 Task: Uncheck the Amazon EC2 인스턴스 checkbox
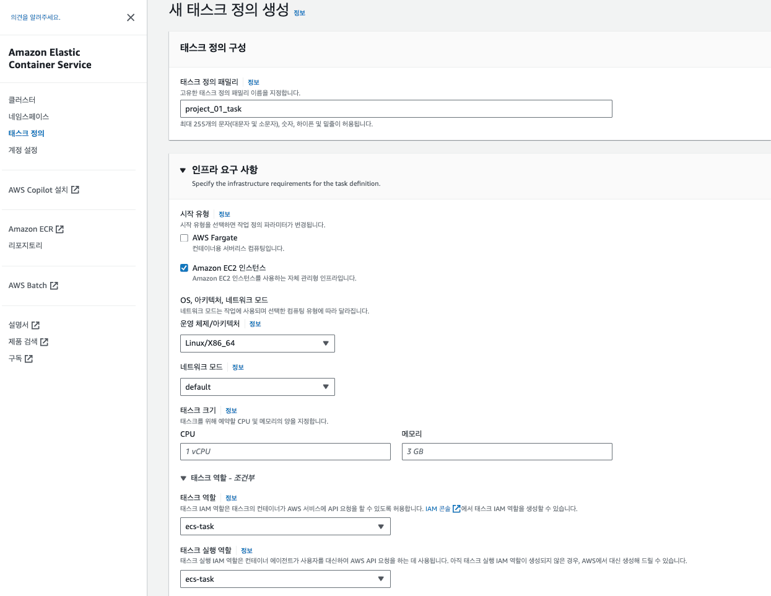coord(184,268)
